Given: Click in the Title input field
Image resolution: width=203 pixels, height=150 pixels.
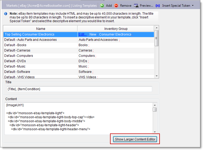Looking at the screenshot, I should (79, 89).
